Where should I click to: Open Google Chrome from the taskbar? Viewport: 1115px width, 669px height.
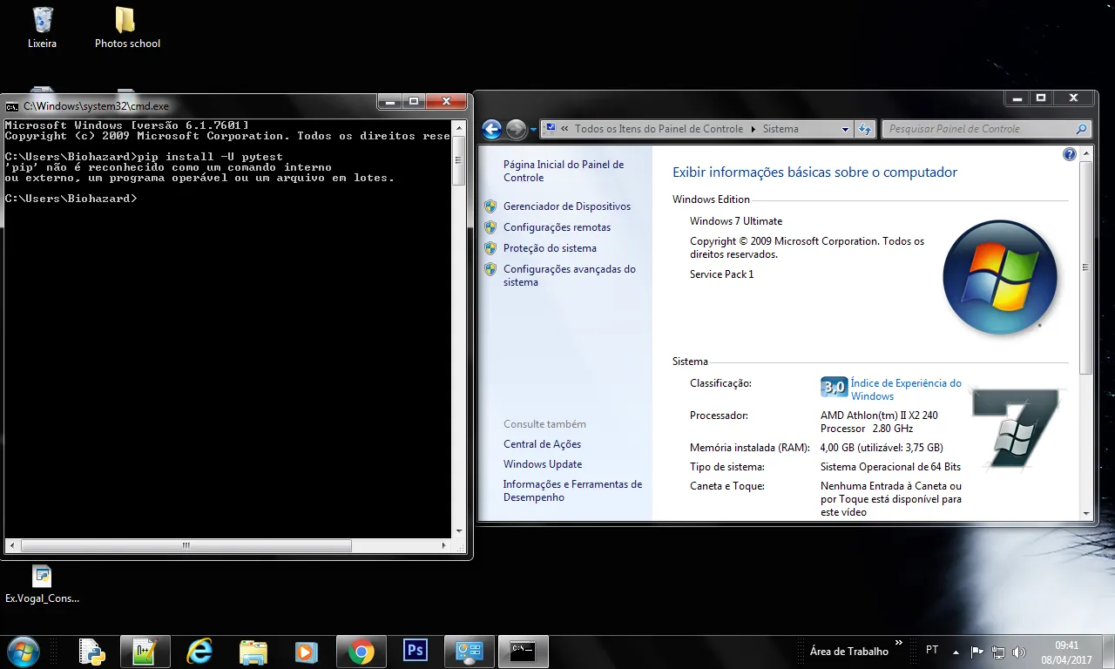(x=361, y=652)
